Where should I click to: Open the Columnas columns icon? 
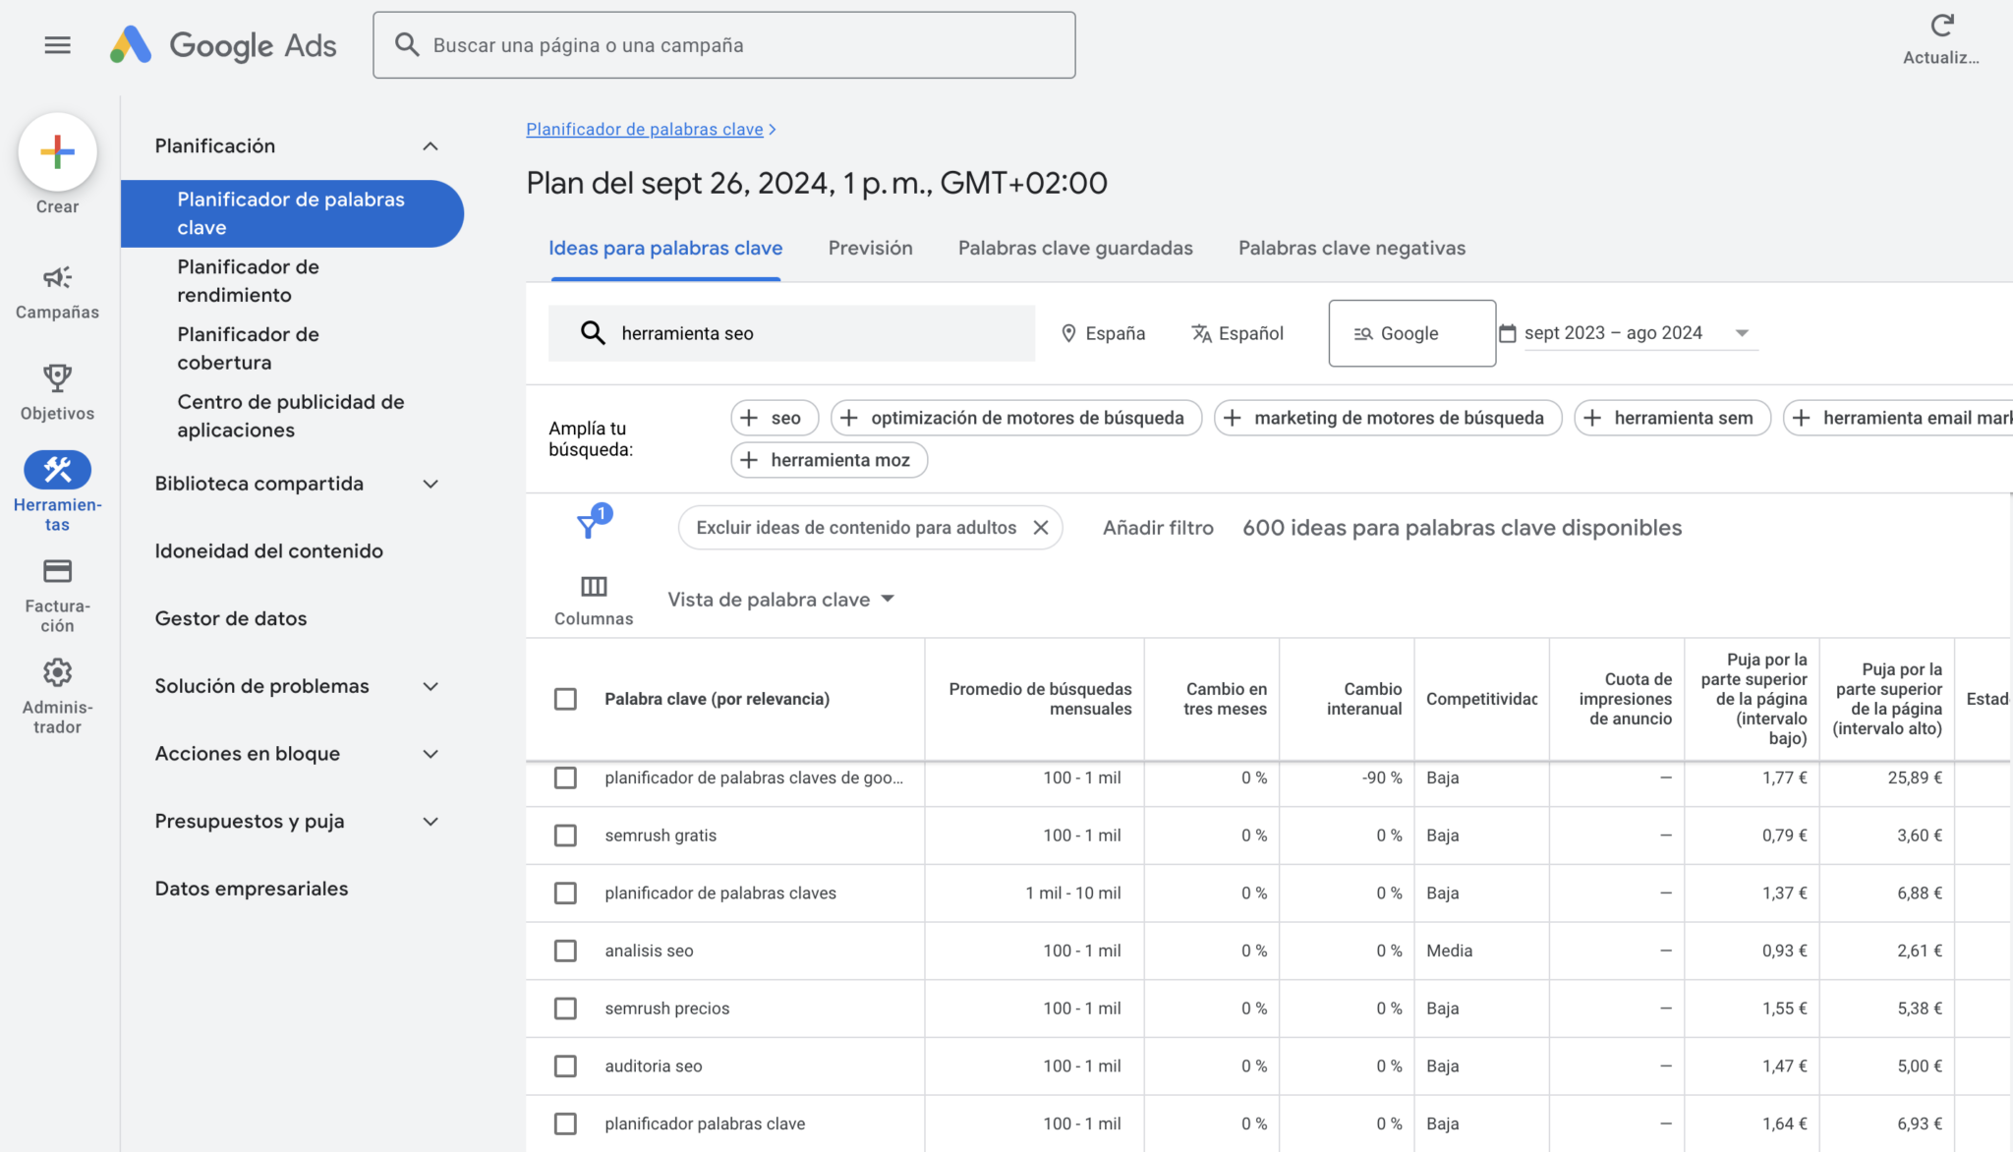pyautogui.click(x=594, y=587)
